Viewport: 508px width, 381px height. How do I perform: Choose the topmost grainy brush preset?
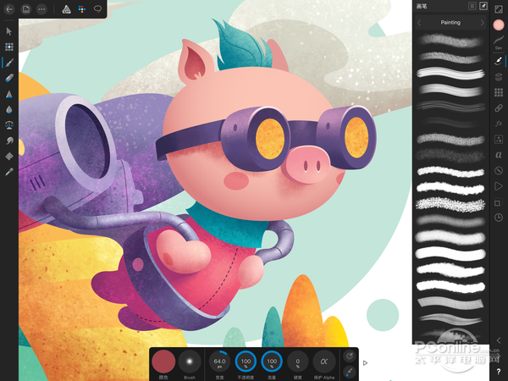450,41
